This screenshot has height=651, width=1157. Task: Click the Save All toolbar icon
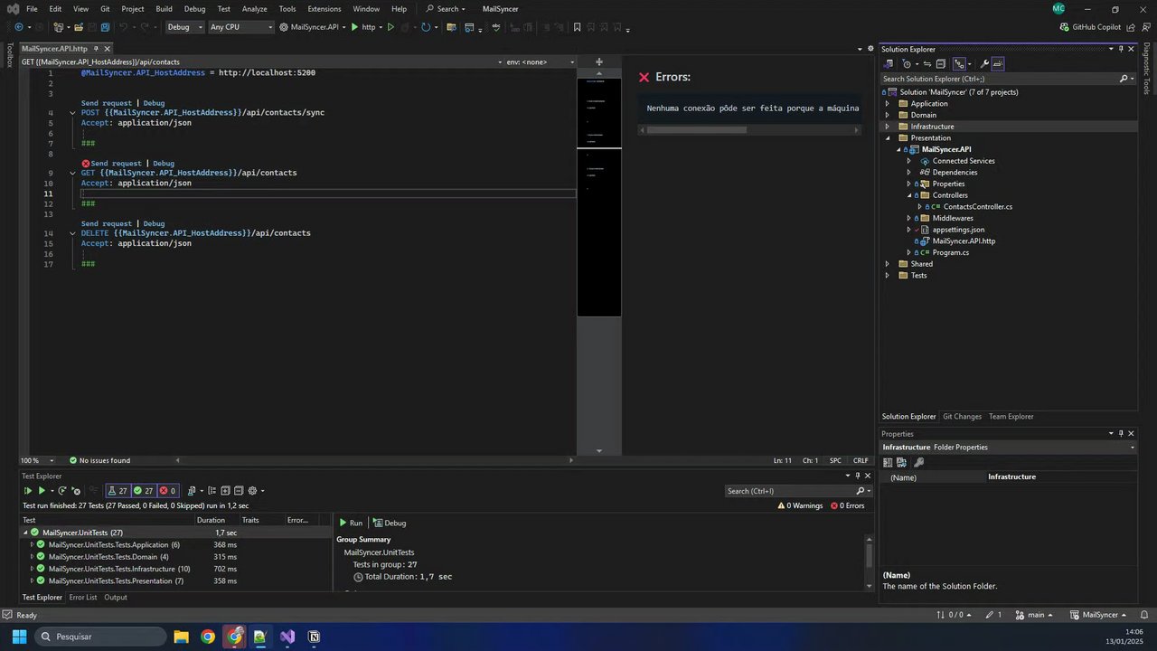[x=106, y=27]
